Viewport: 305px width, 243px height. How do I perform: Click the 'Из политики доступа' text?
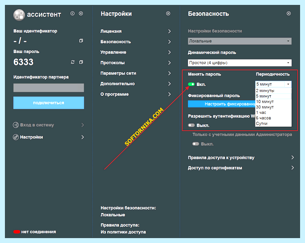(x=123, y=232)
